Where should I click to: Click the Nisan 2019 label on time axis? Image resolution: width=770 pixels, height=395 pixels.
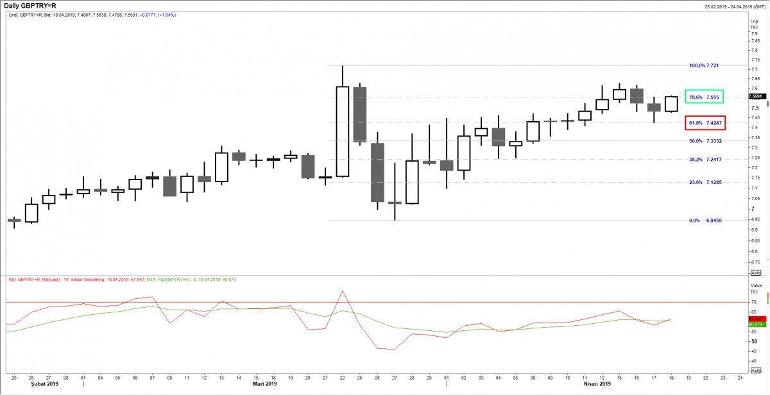(x=596, y=384)
